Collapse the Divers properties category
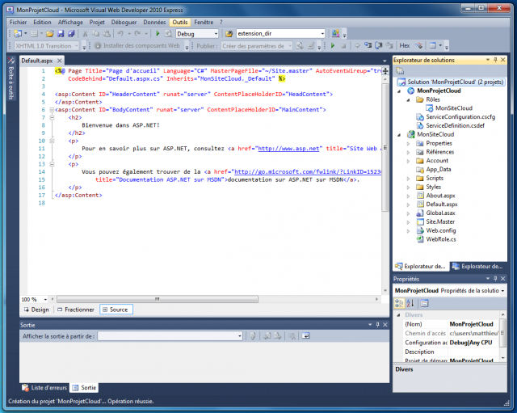Image resolution: width=517 pixels, height=413 pixels. (x=398, y=315)
